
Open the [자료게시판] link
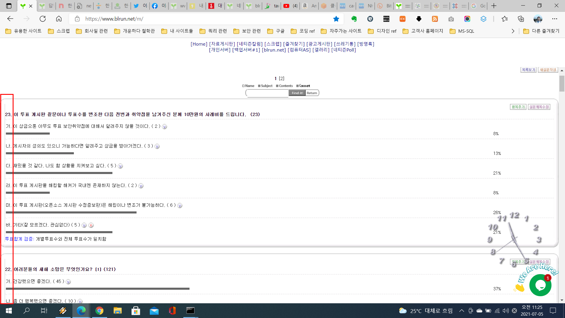[x=222, y=44]
